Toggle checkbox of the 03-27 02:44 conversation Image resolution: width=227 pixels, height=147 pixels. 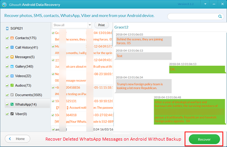click(x=53, y=115)
